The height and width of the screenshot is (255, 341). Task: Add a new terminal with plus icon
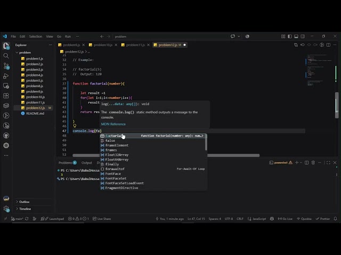(x=297, y=163)
